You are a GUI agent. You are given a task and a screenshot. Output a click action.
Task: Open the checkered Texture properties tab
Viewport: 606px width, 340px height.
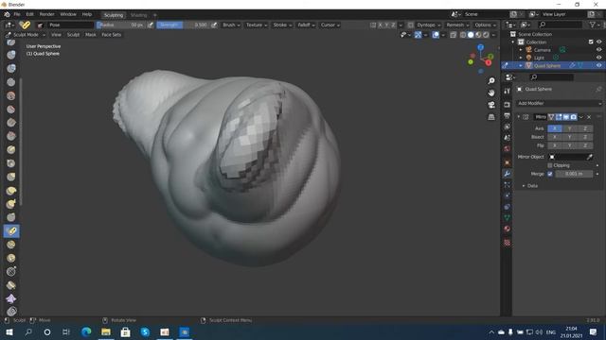coord(508,243)
